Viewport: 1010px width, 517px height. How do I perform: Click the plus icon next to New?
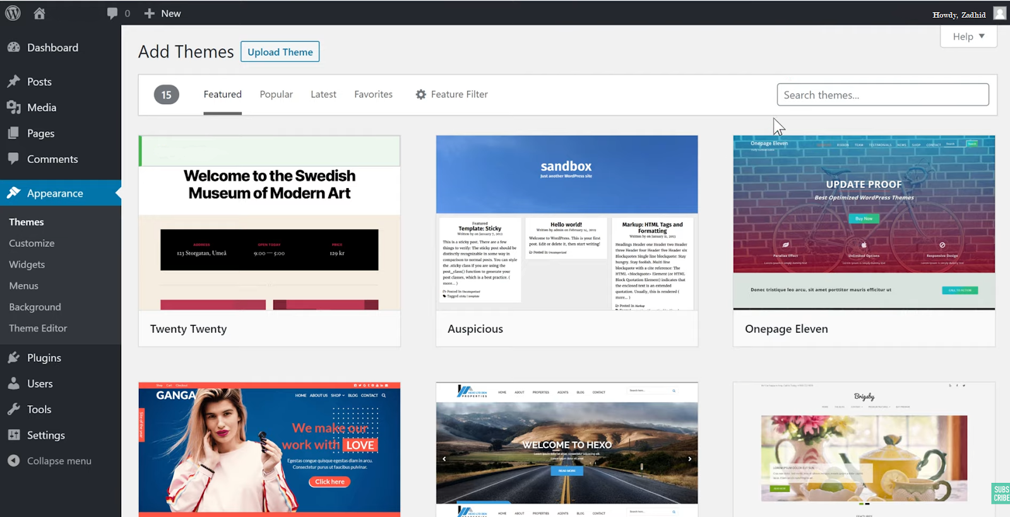point(149,13)
